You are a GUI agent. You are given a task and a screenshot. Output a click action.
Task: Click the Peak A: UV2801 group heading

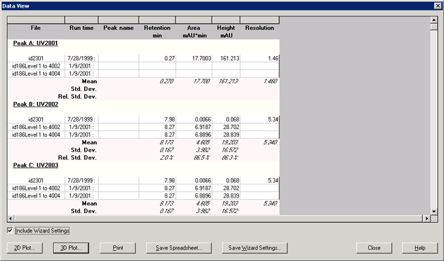click(36, 43)
